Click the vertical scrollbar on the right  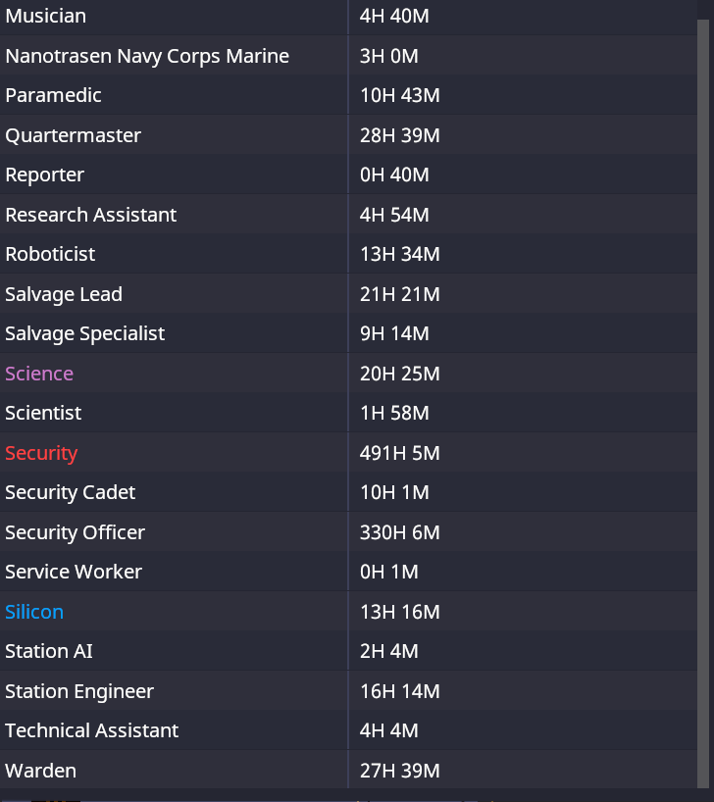(705, 392)
